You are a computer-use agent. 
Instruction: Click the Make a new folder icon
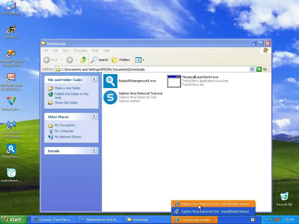click(x=50, y=88)
